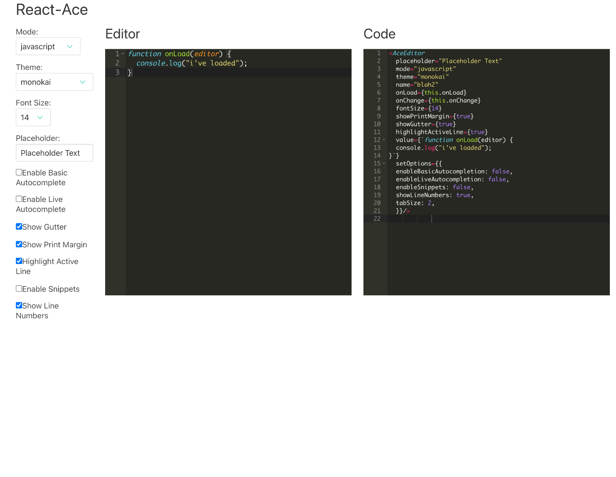616x477 pixels.
Task: Click gutter line number 3 in Editor
Action: [x=117, y=73]
